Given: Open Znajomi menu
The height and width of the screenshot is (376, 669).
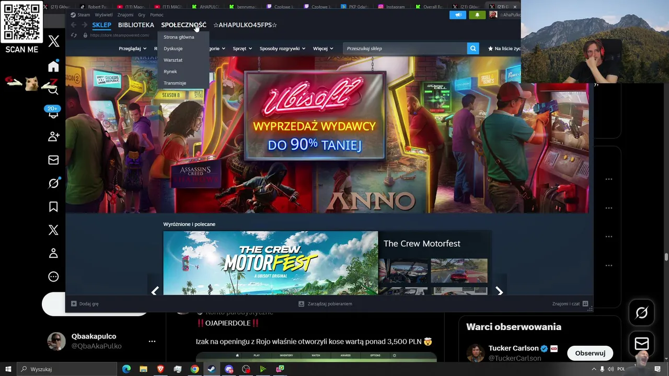Looking at the screenshot, I should [x=125, y=15].
